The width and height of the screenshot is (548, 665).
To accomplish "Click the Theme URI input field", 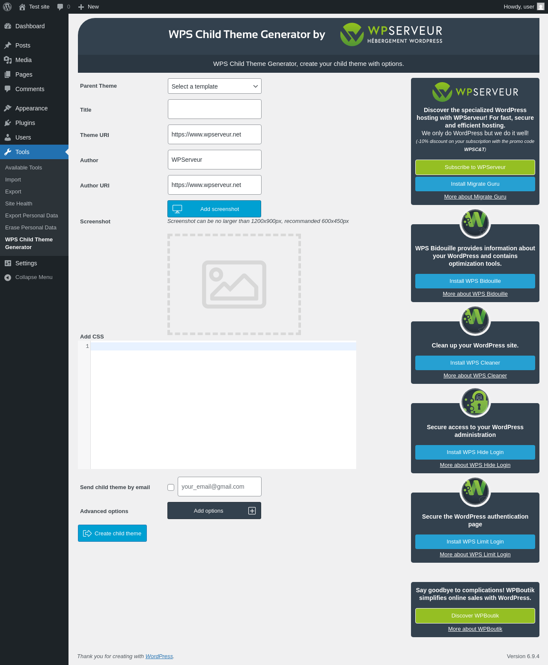I will pyautogui.click(x=214, y=134).
